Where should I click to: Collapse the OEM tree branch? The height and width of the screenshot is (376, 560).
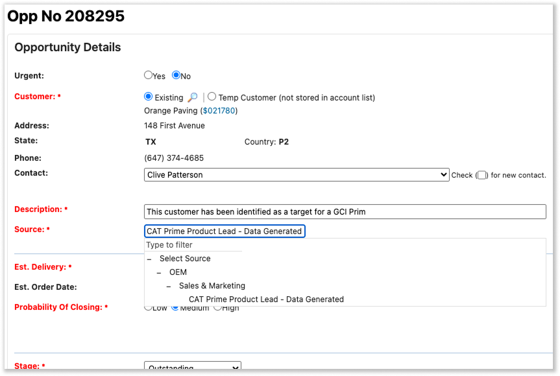159,272
